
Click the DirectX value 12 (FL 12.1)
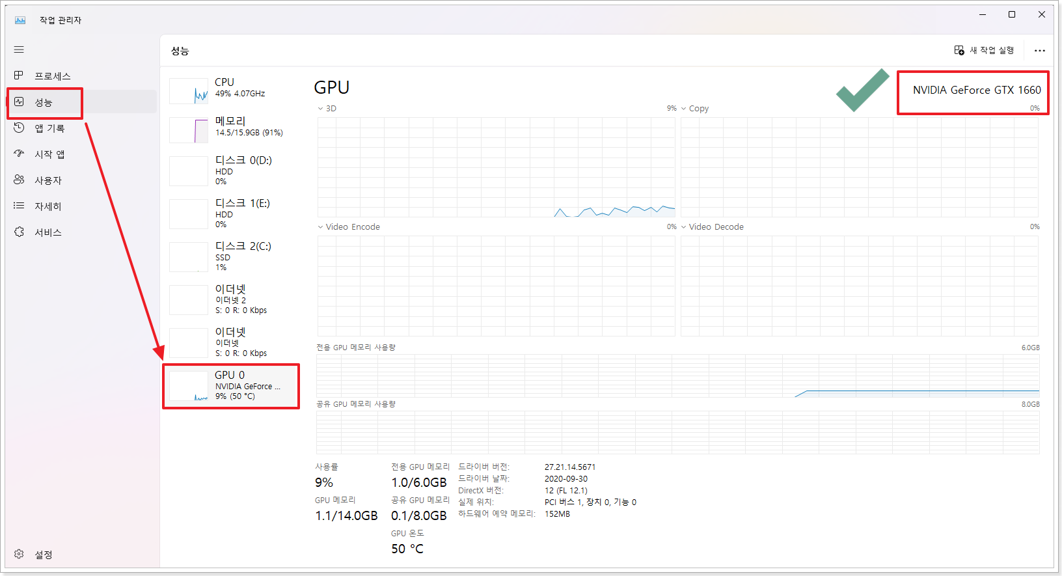click(x=566, y=490)
